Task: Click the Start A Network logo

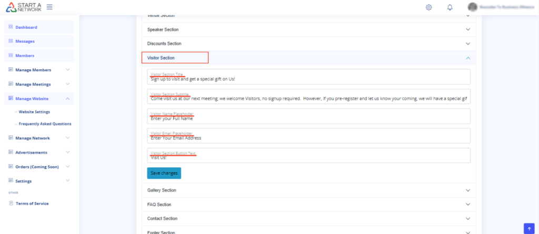Action: (x=23, y=7)
